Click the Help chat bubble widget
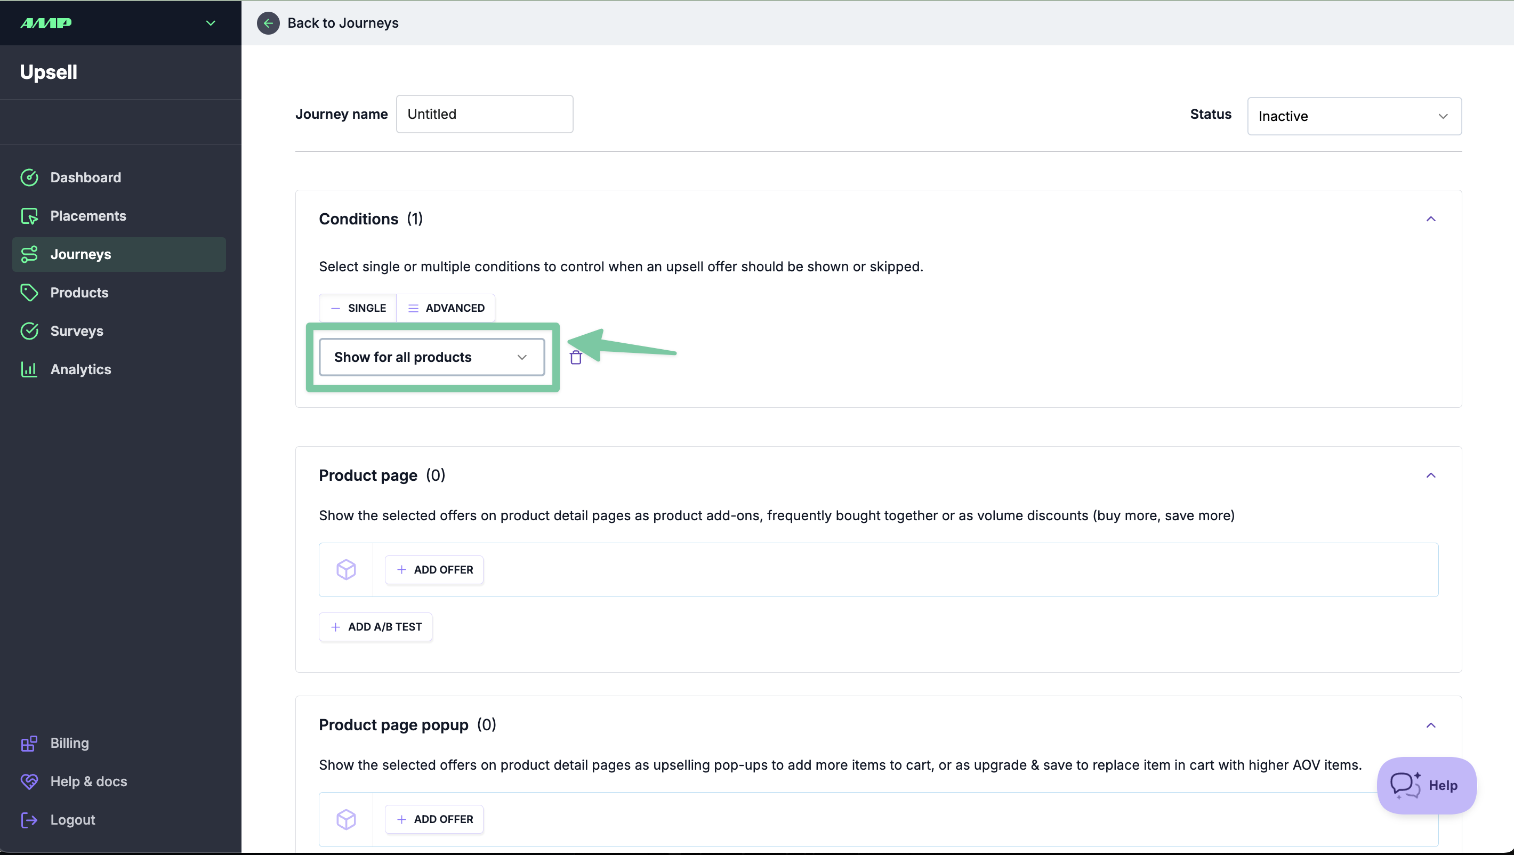This screenshot has width=1514, height=855. [x=1426, y=785]
